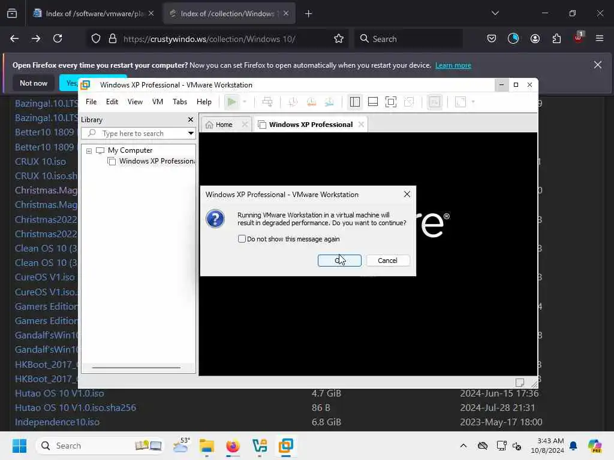
Task: Open the View menu in VMware
Action: 135,102
